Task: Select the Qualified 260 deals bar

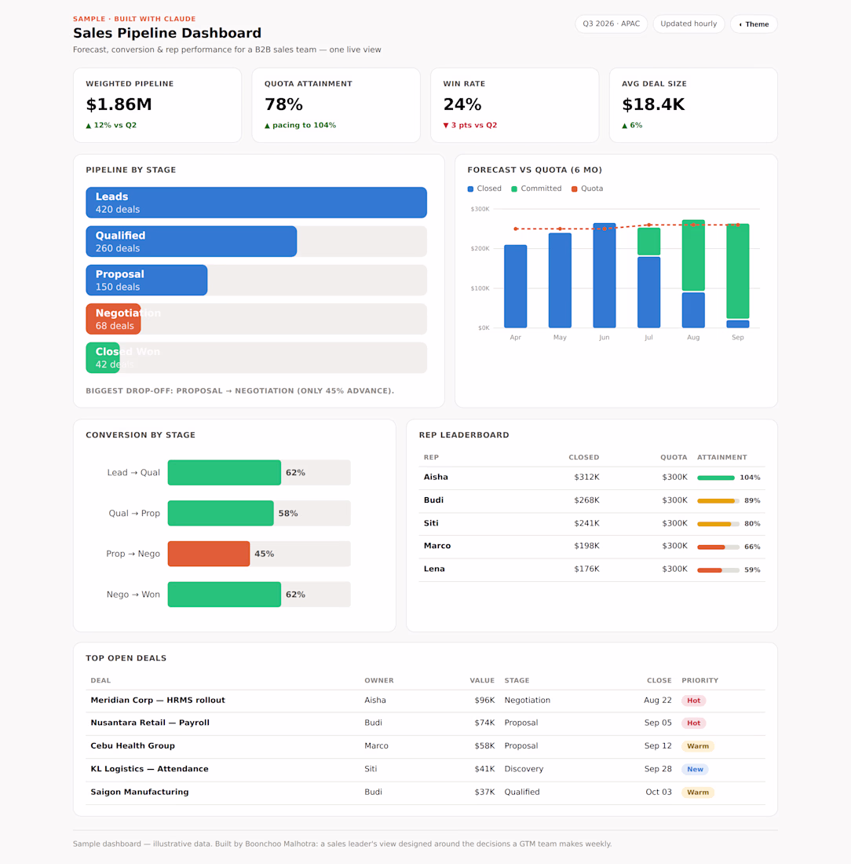Action: [191, 241]
